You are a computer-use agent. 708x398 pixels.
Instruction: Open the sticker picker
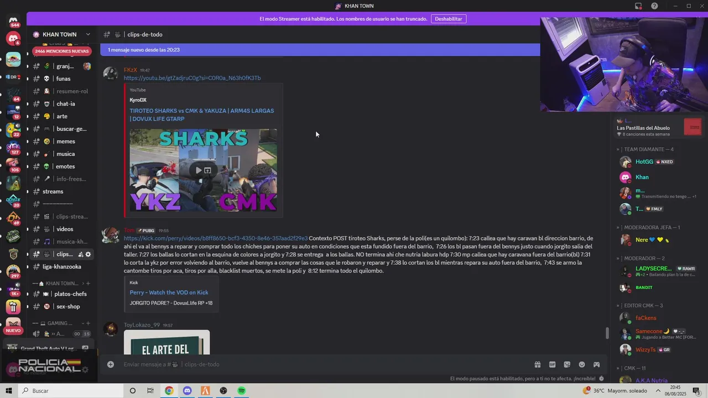pyautogui.click(x=567, y=364)
